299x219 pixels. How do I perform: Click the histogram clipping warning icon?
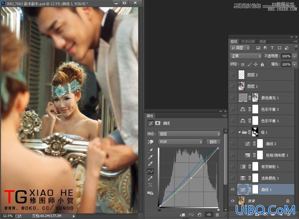click(150, 193)
